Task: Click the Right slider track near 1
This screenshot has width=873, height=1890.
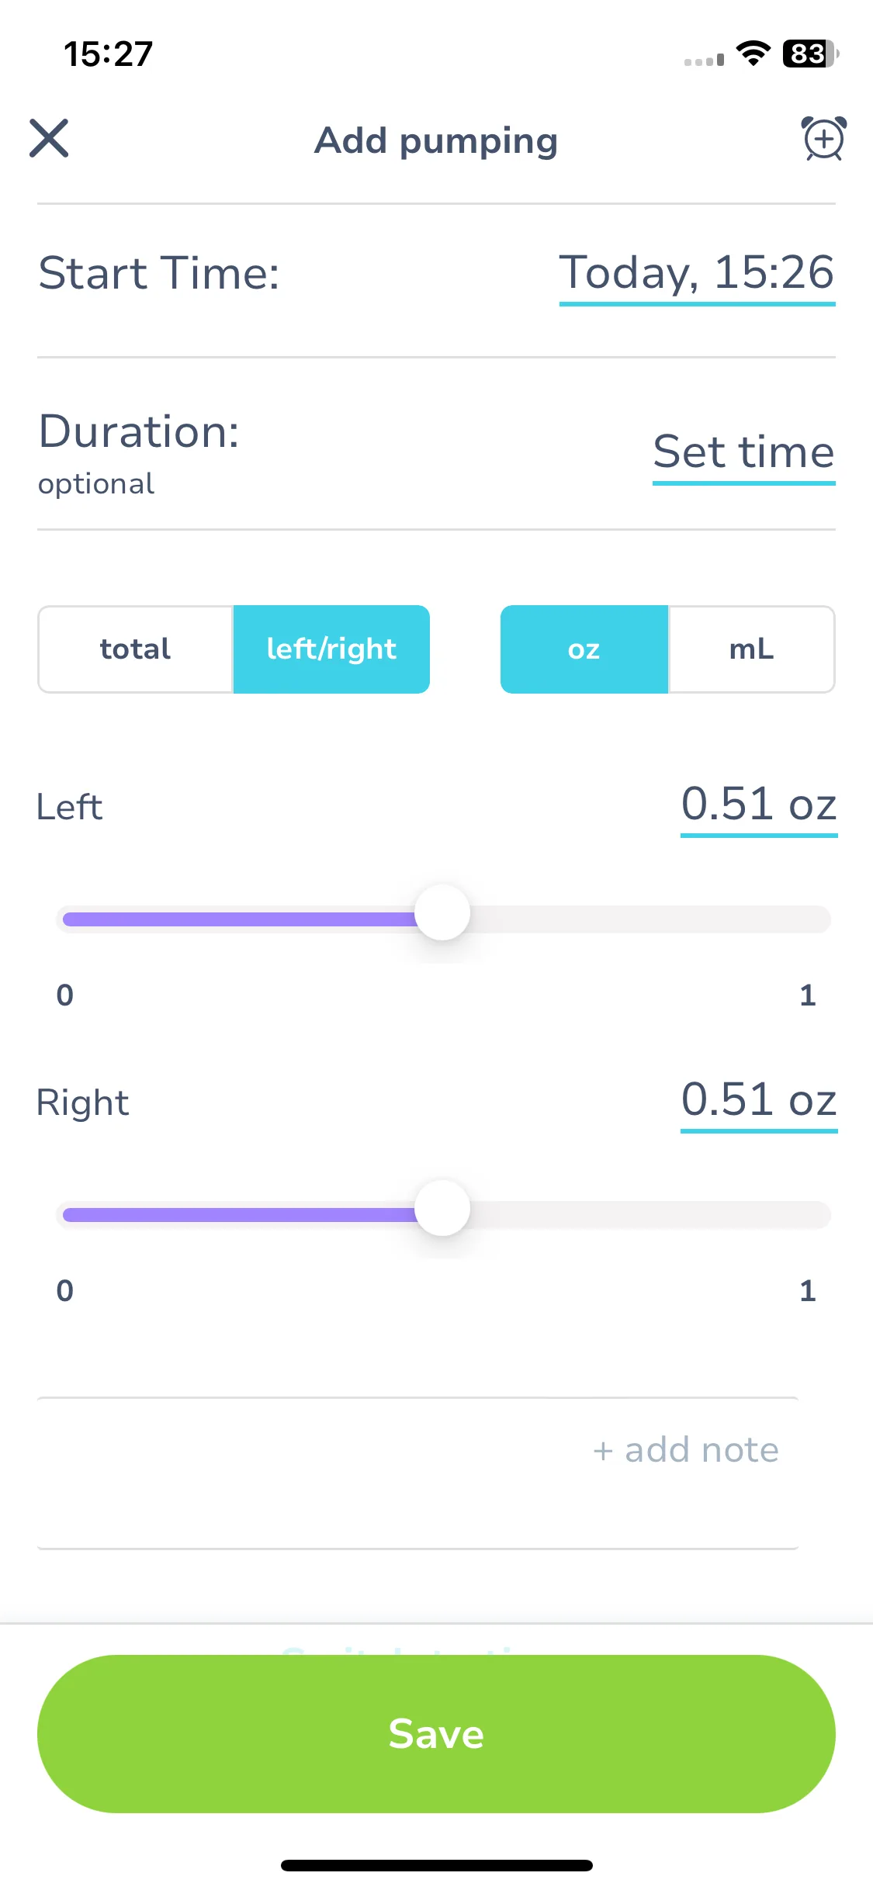Action: [807, 1215]
